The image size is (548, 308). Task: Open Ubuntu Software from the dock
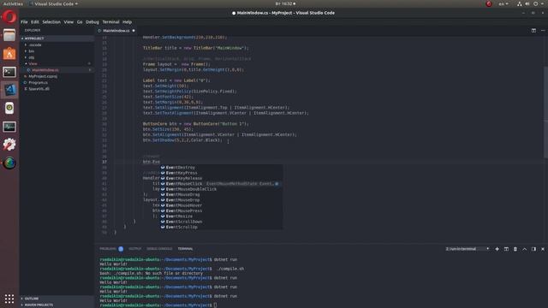click(x=9, y=53)
